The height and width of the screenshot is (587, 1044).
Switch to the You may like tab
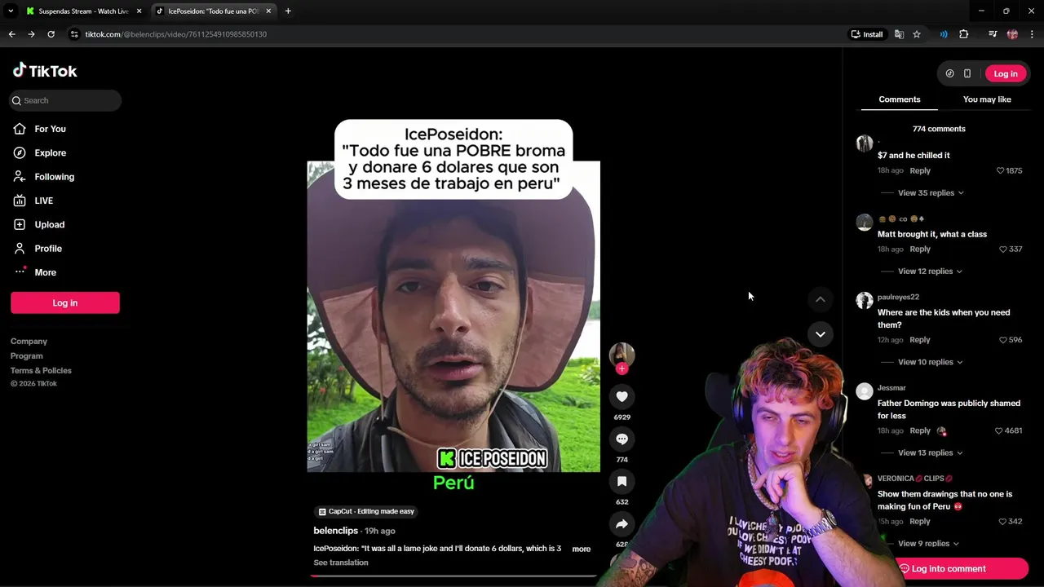click(x=987, y=99)
